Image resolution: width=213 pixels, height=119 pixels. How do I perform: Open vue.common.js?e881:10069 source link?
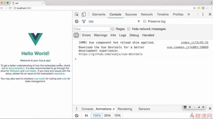point(188,47)
